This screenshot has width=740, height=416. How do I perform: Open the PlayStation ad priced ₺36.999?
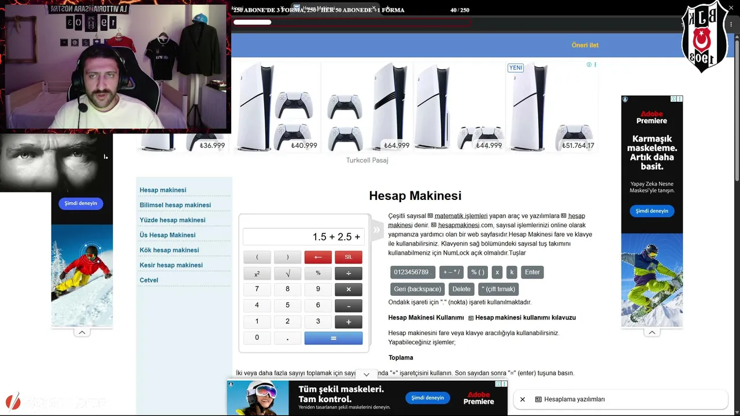[x=182, y=142]
